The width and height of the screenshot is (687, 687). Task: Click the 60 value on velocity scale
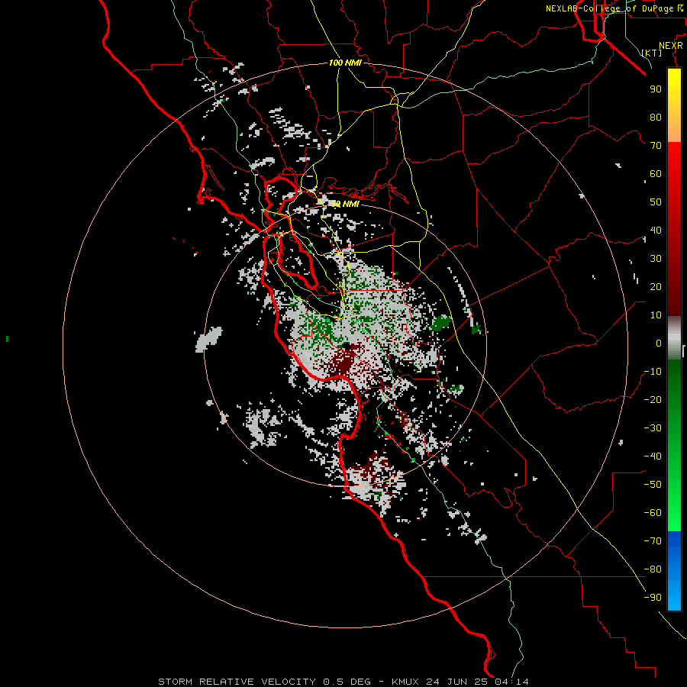coord(656,173)
